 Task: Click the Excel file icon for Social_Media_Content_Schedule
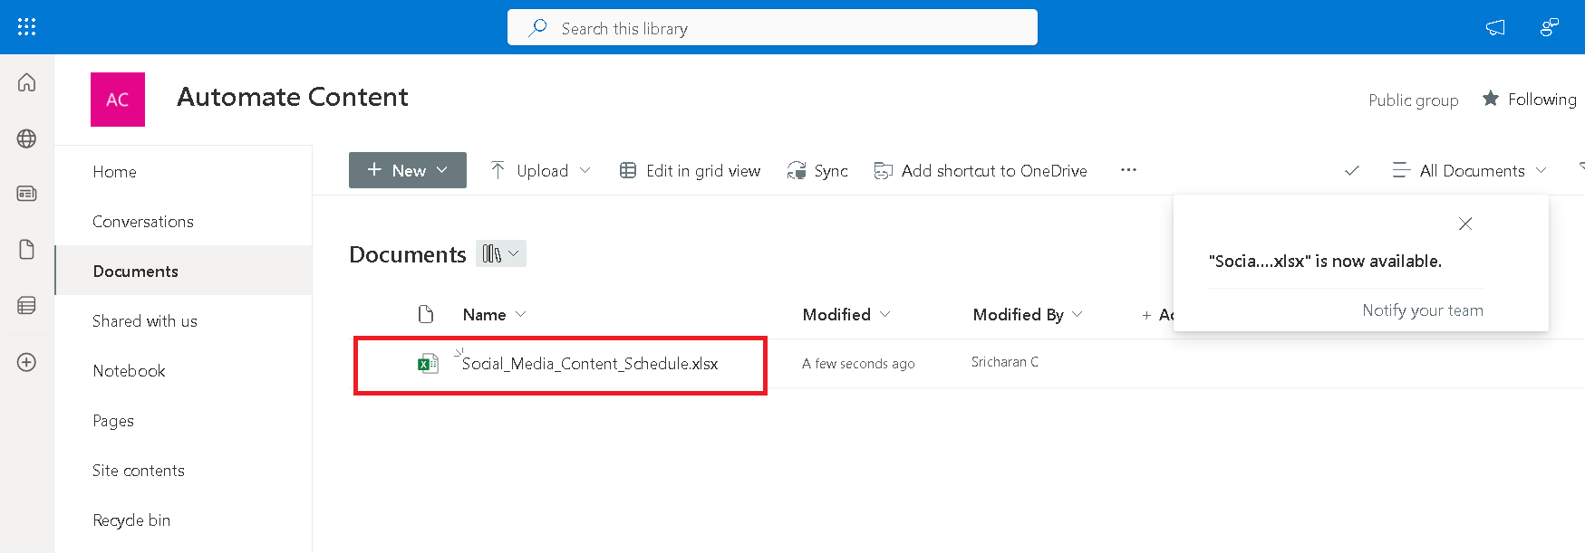[x=428, y=364]
